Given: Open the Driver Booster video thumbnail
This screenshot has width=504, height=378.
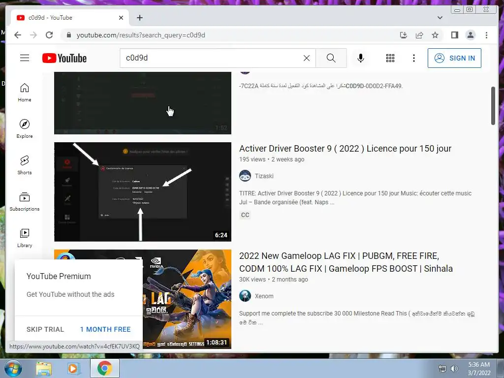Looking at the screenshot, I should [143, 191].
